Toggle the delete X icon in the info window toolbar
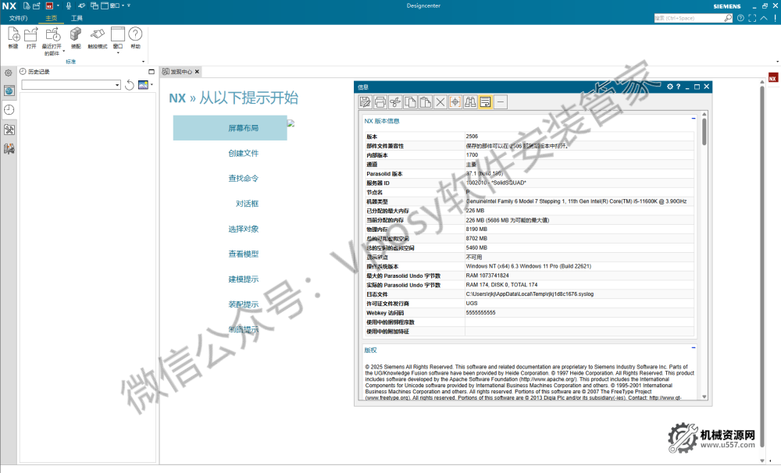Viewport: 781px width, 473px height. (x=440, y=101)
